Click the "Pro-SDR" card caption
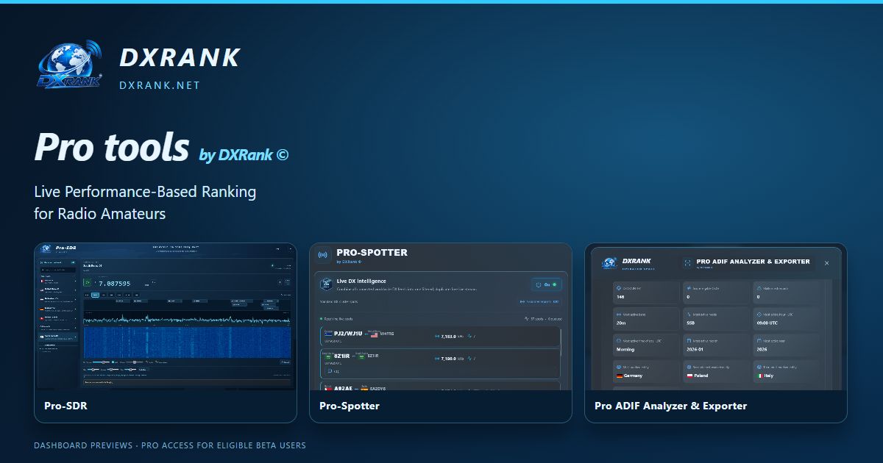 (x=65, y=406)
